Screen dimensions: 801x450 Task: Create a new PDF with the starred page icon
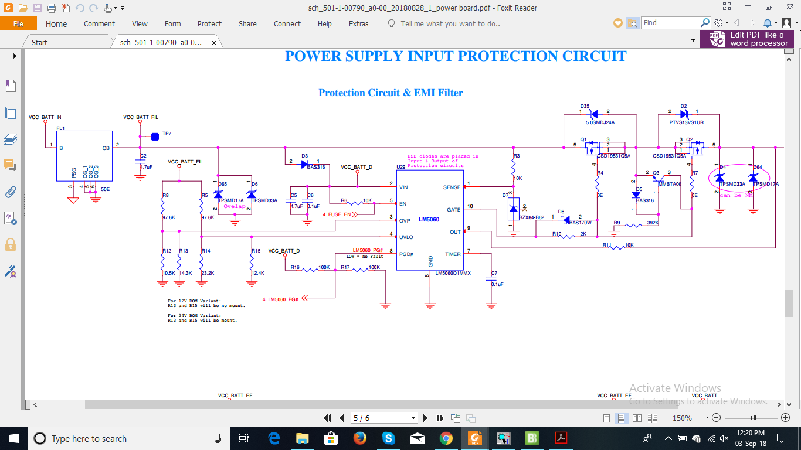(x=65, y=8)
